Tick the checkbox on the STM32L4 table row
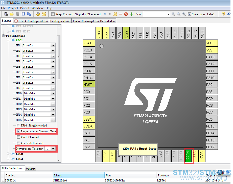The width and height of the screenshot is (233, 184). [x=2, y=180]
